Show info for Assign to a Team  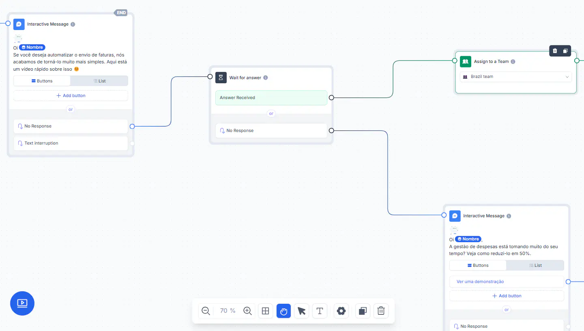point(513,61)
